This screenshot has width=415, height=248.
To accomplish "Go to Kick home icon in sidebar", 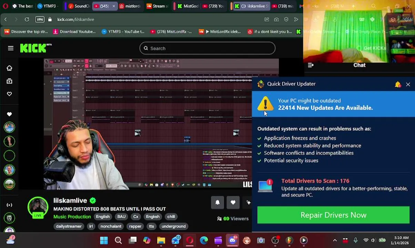I will point(9,68).
